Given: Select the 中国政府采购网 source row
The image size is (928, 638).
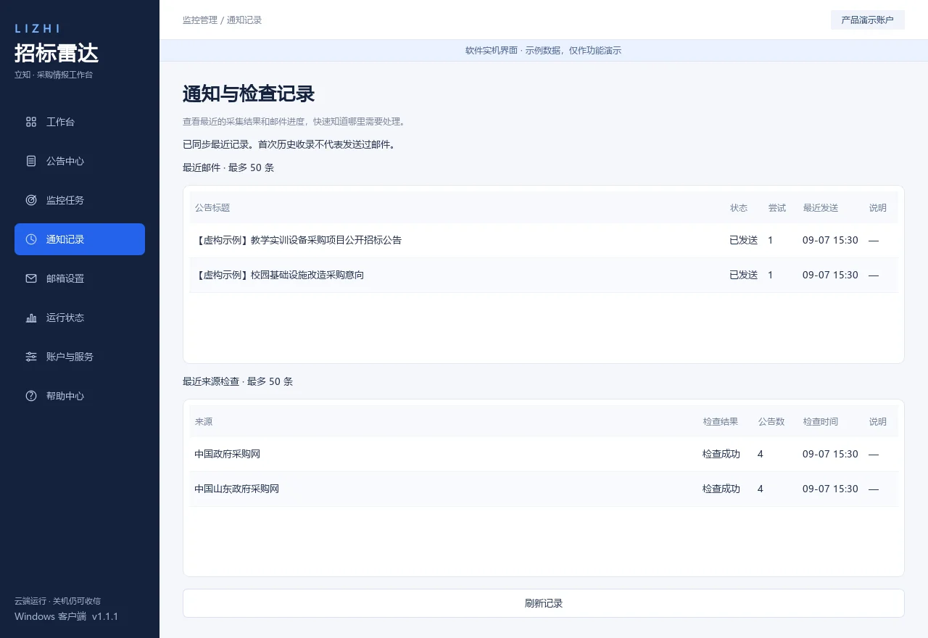Looking at the screenshot, I should click(544, 454).
